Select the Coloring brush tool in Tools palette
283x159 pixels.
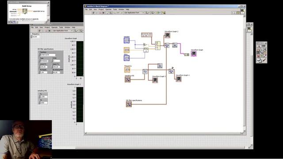[x=264, y=60]
